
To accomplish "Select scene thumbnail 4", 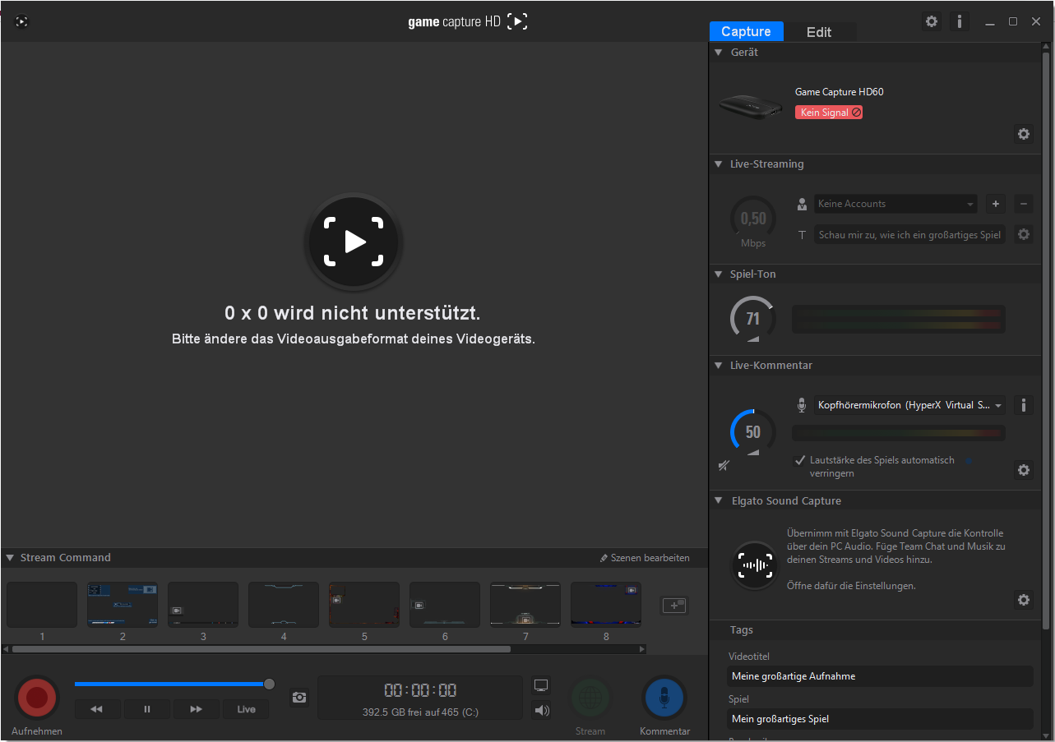I will [x=284, y=605].
